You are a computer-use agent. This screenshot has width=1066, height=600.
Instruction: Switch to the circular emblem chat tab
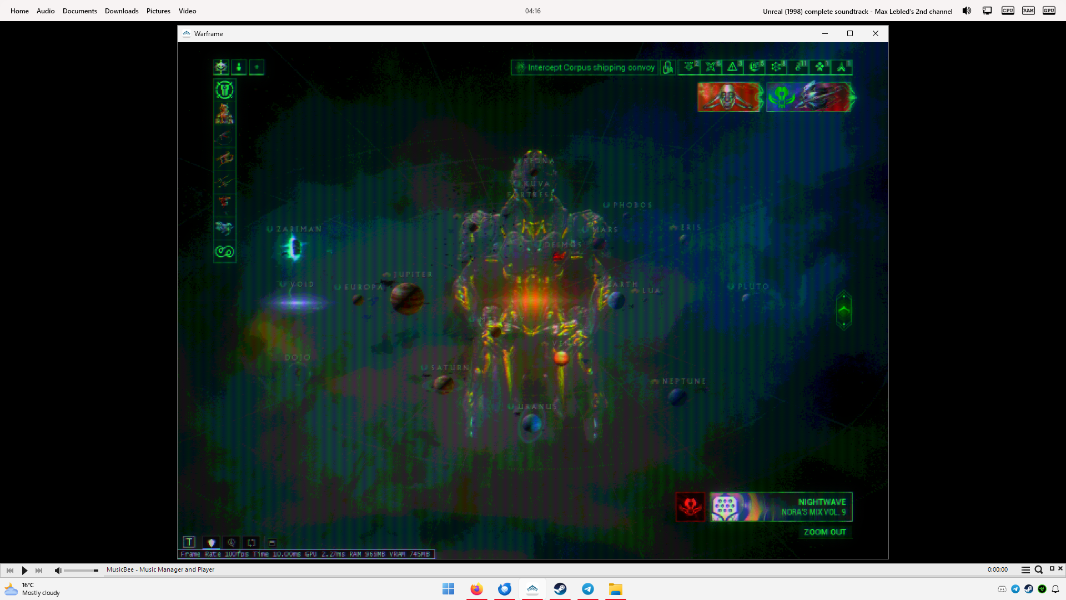click(x=232, y=542)
